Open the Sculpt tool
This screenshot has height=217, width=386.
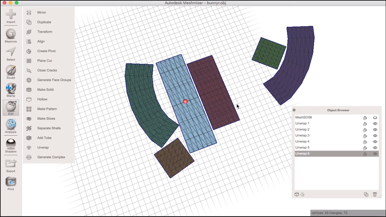pyautogui.click(x=11, y=72)
